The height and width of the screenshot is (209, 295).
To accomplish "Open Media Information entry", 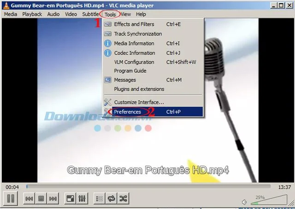I will click(x=153, y=43).
